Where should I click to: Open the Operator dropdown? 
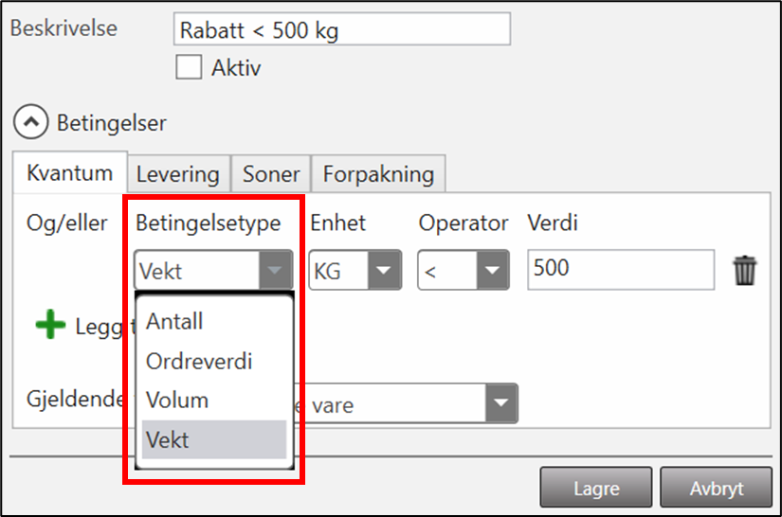pyautogui.click(x=491, y=272)
